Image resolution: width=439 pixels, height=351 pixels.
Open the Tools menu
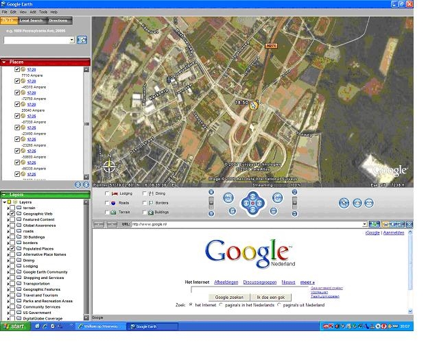[x=43, y=12]
